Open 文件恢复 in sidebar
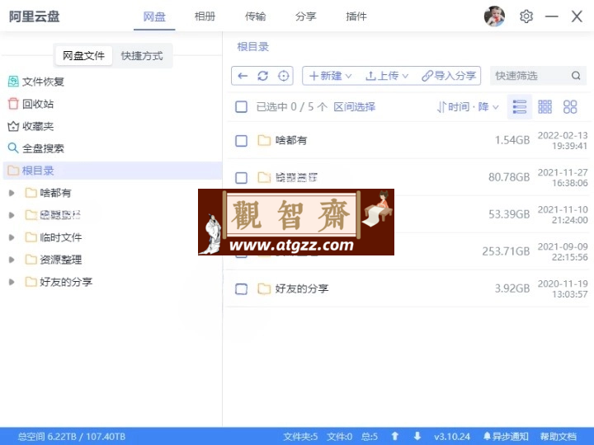594x445 pixels. coord(36,82)
